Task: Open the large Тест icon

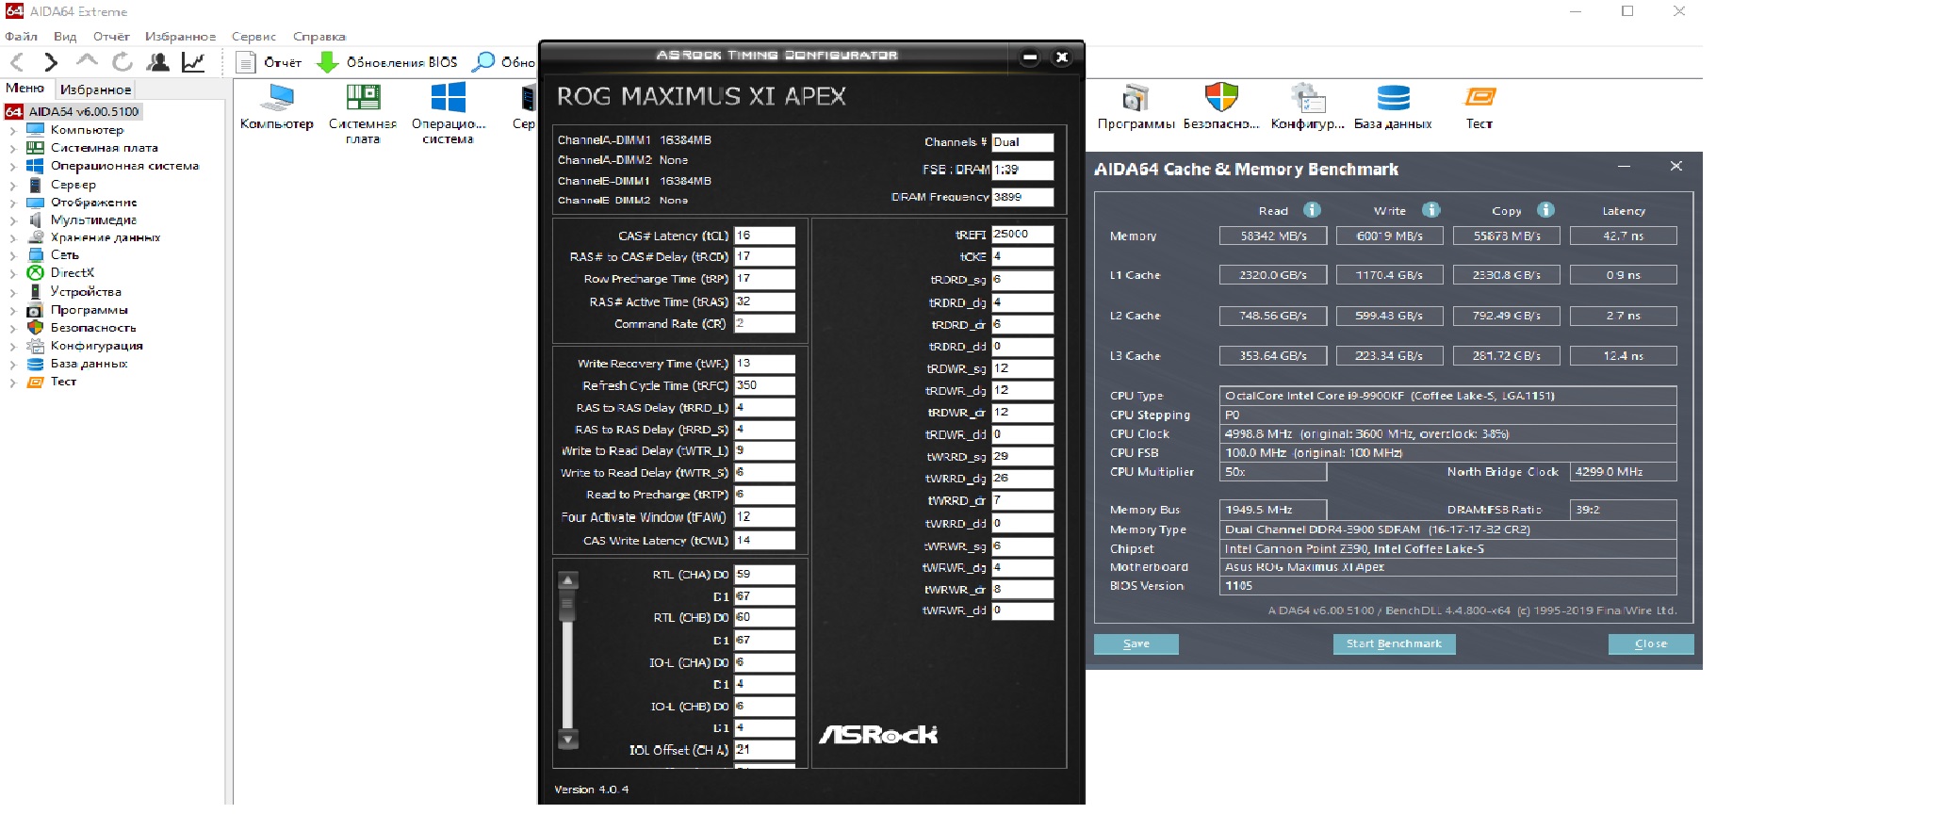Action: [1479, 106]
